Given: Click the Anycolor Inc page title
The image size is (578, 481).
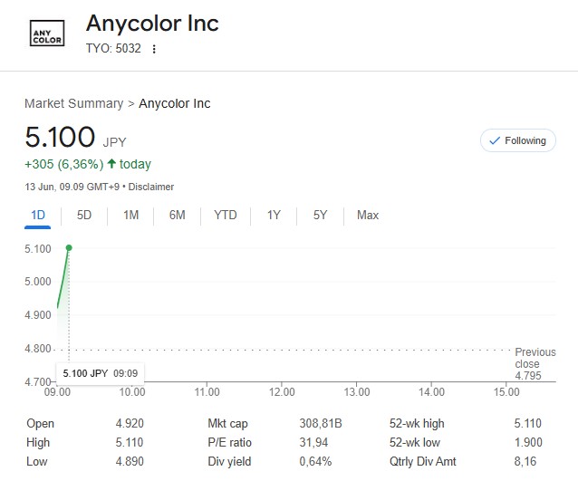Looking at the screenshot, I should (x=152, y=23).
